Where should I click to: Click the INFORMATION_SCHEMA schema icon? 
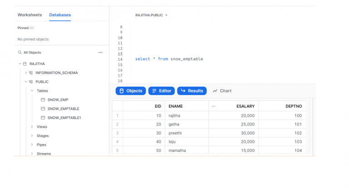click(x=31, y=73)
